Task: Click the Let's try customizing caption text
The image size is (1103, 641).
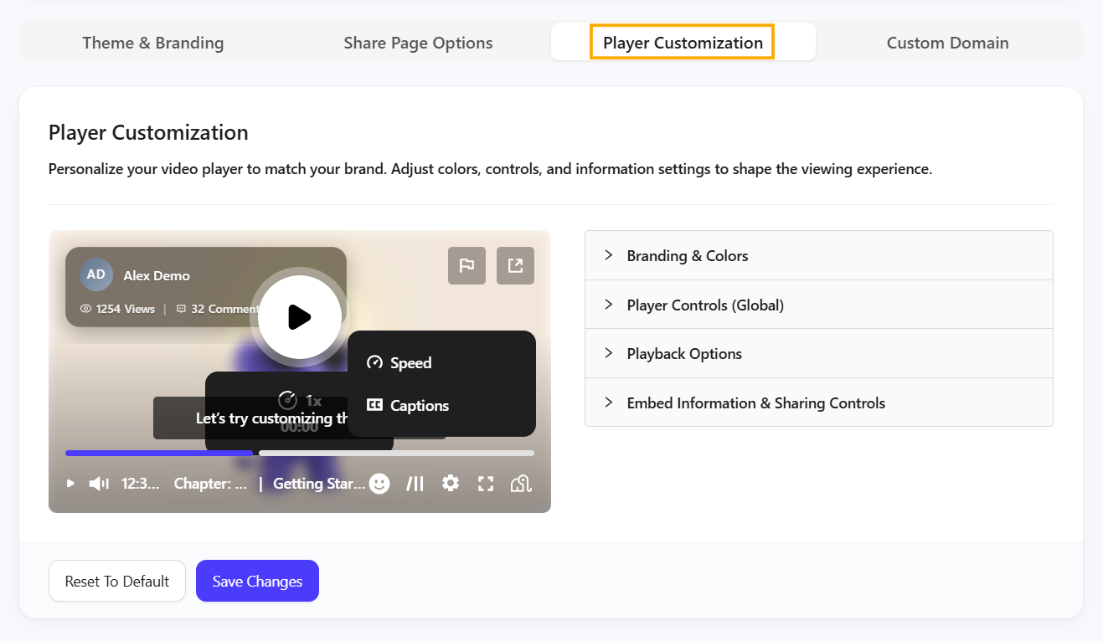Action: pos(272,418)
